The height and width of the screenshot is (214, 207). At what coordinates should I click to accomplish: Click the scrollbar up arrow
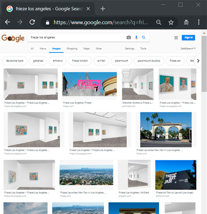point(204,33)
